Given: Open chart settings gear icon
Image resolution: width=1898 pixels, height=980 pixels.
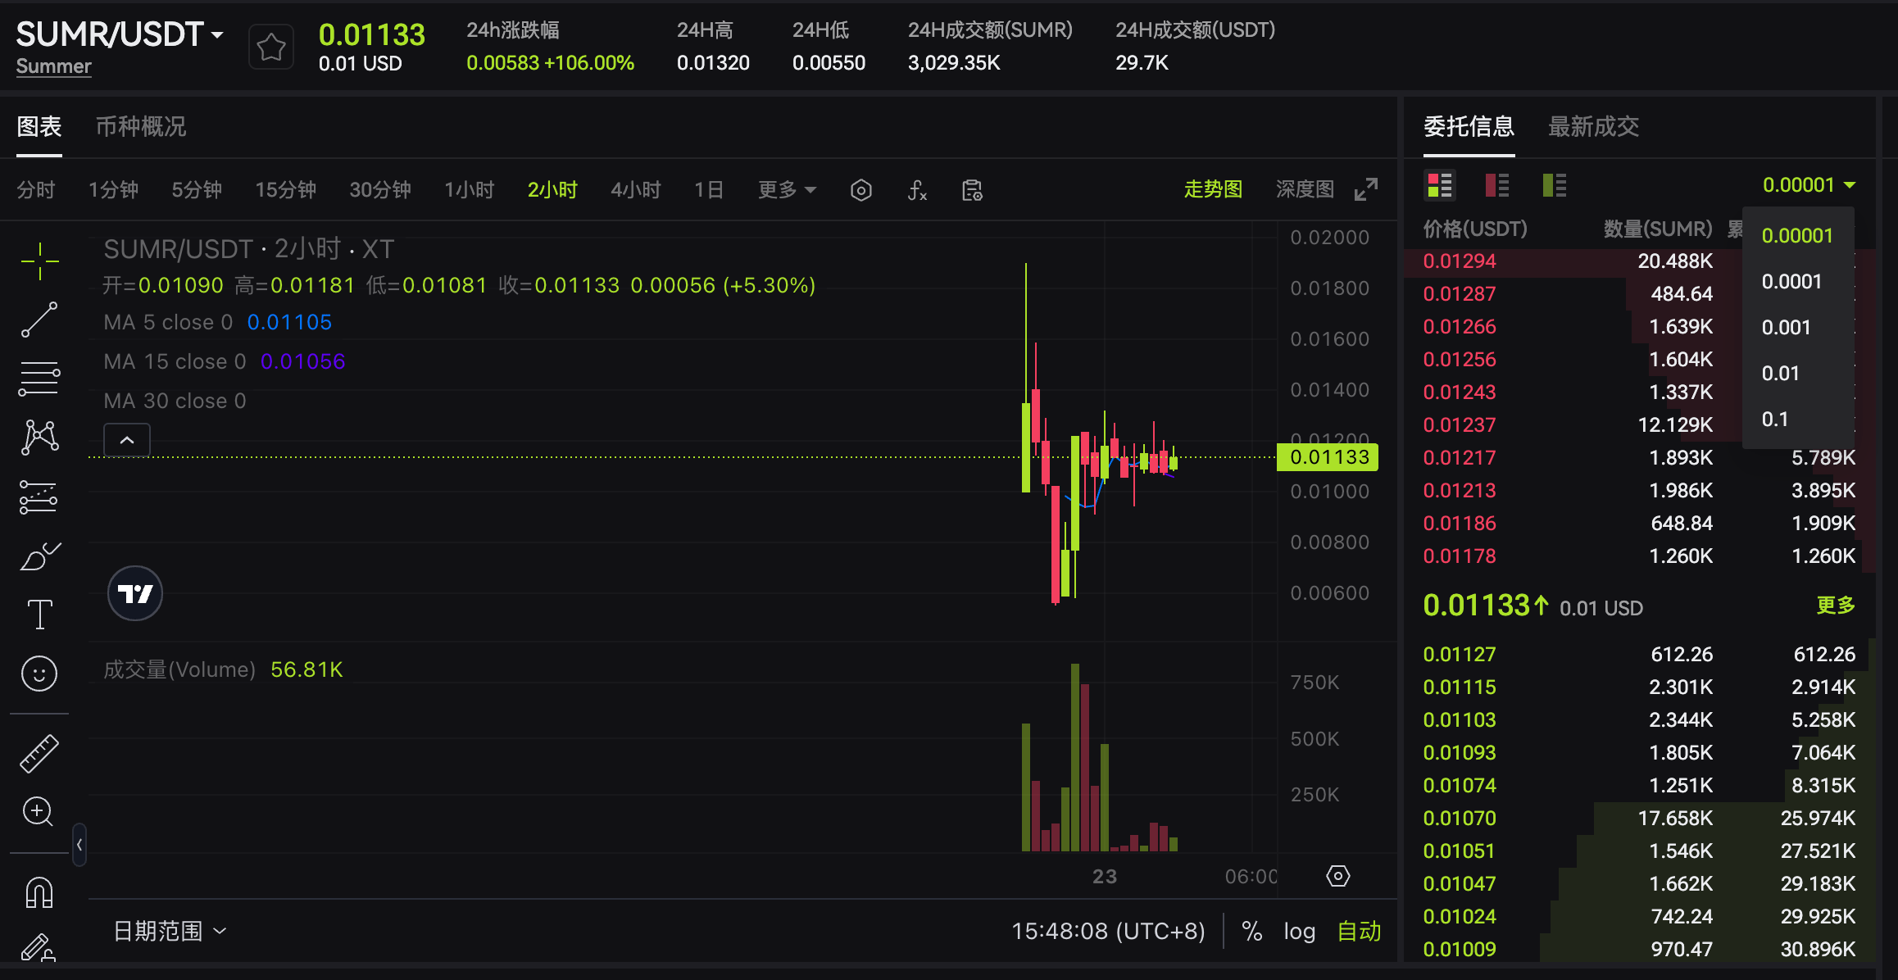Looking at the screenshot, I should 860,190.
